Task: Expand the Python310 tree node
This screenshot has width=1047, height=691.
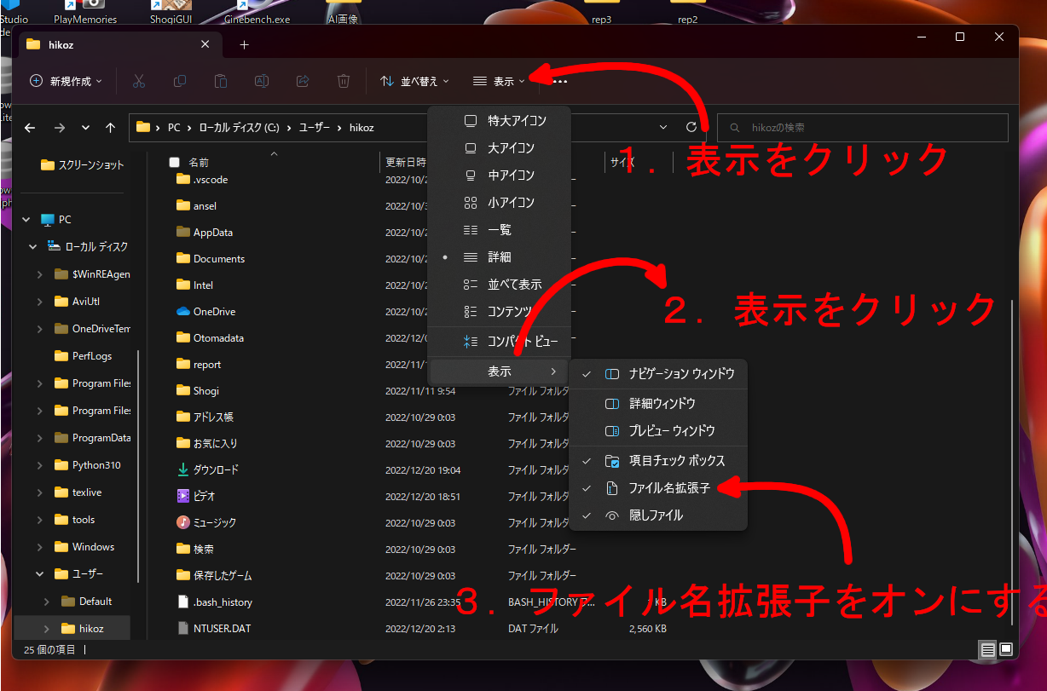Action: [39, 464]
